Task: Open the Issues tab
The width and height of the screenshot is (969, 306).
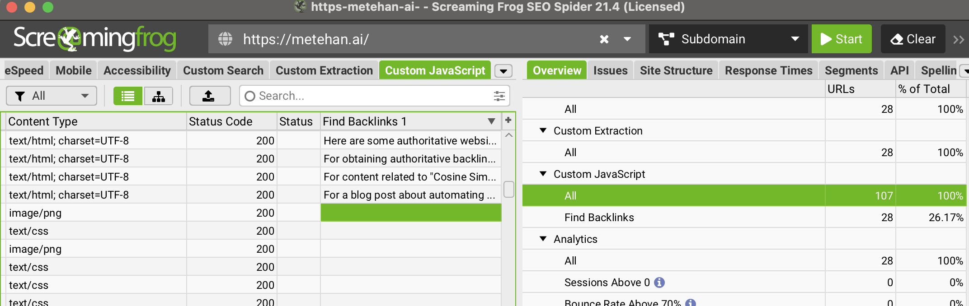Action: pos(610,70)
